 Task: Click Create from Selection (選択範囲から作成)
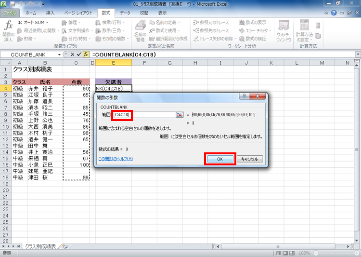tap(168, 39)
